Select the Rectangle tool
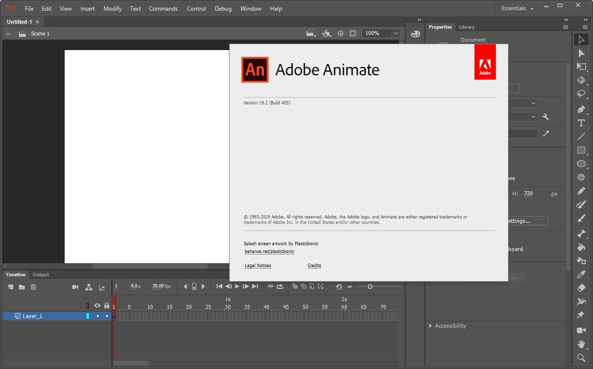593x369 pixels. pos(581,150)
